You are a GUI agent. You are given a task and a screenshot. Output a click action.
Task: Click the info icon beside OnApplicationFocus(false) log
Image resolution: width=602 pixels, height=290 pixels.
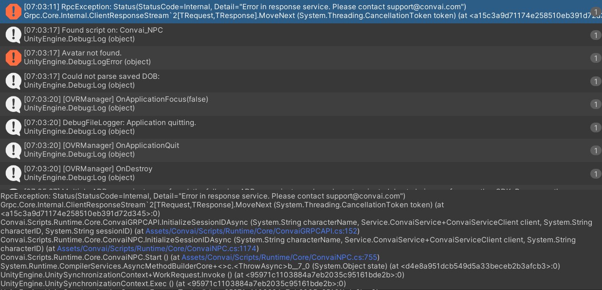[13, 104]
